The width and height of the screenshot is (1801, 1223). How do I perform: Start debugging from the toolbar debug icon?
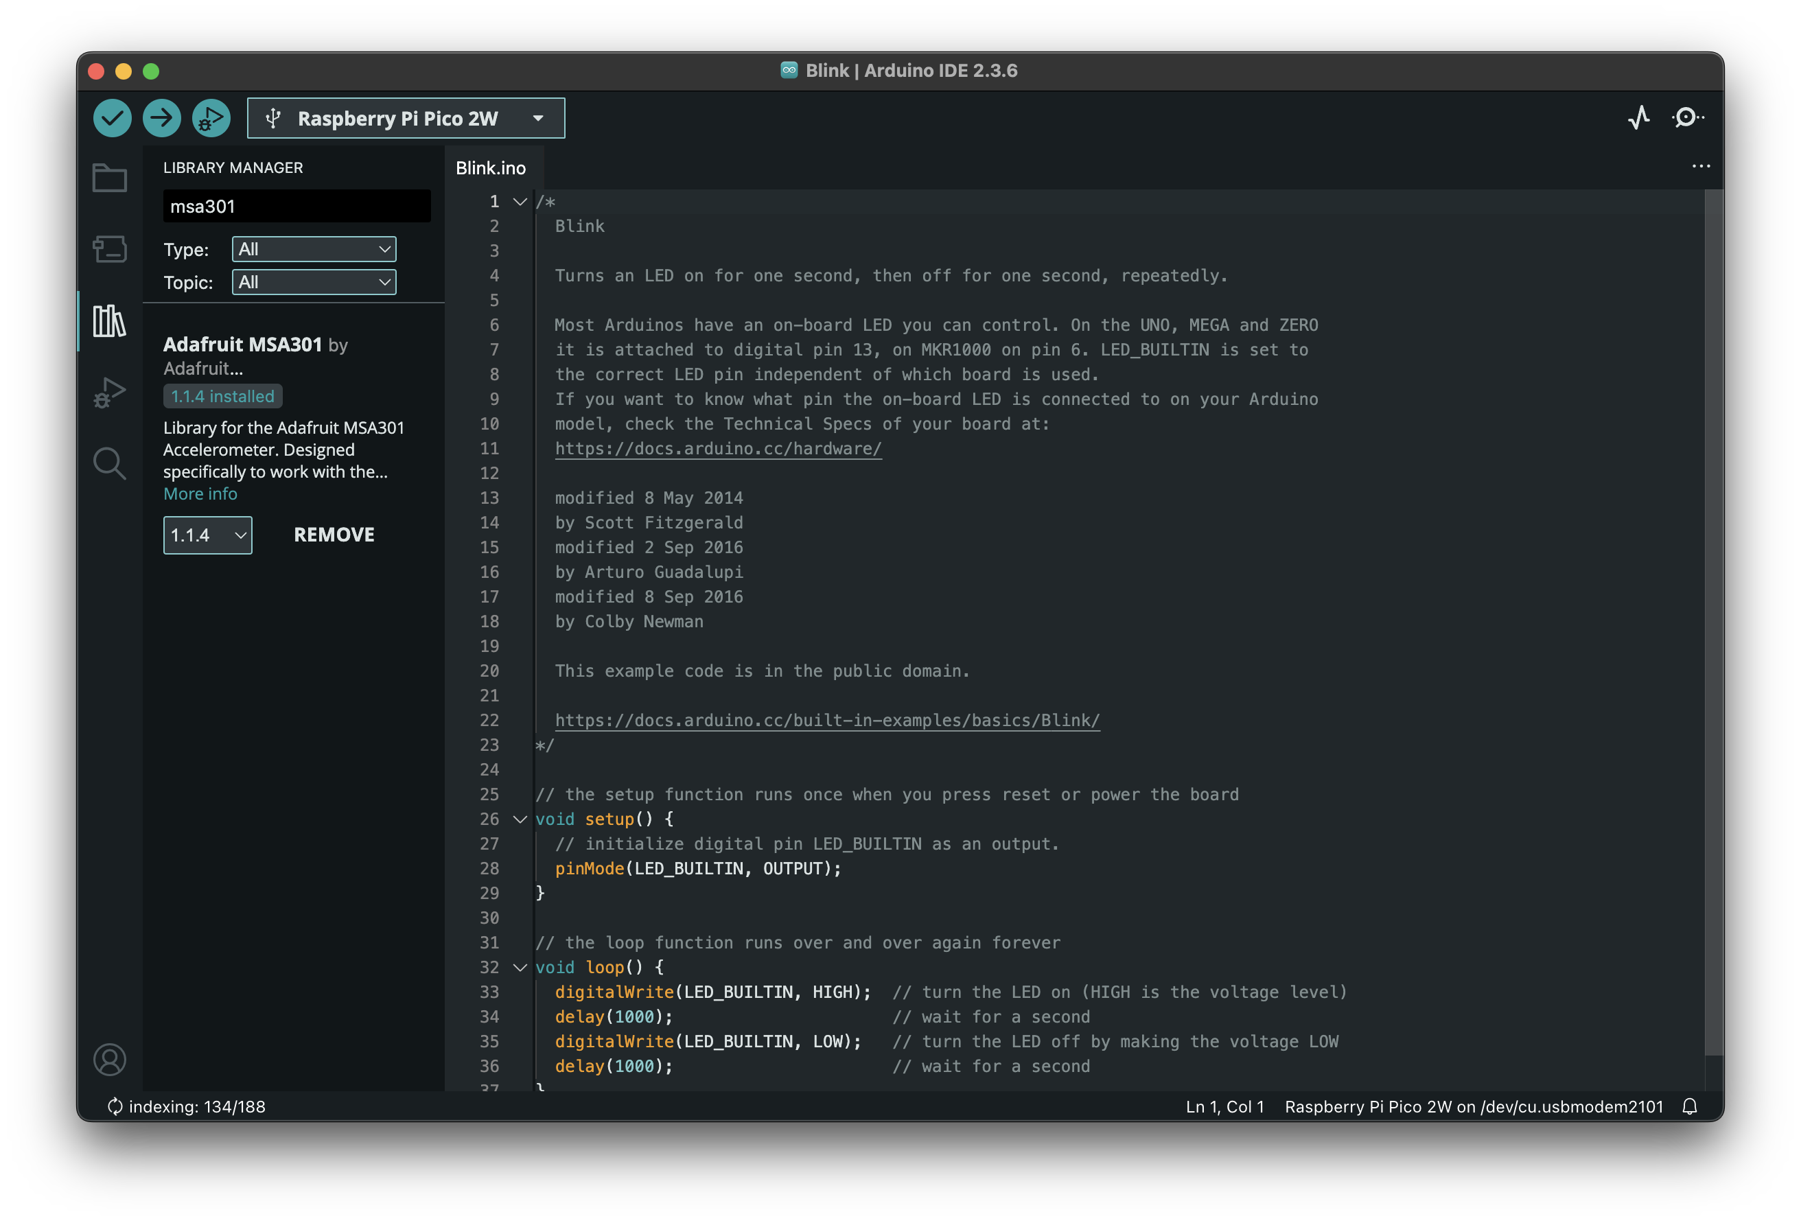(x=211, y=118)
